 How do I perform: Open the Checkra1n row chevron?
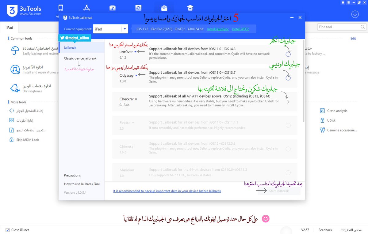tap(288, 102)
